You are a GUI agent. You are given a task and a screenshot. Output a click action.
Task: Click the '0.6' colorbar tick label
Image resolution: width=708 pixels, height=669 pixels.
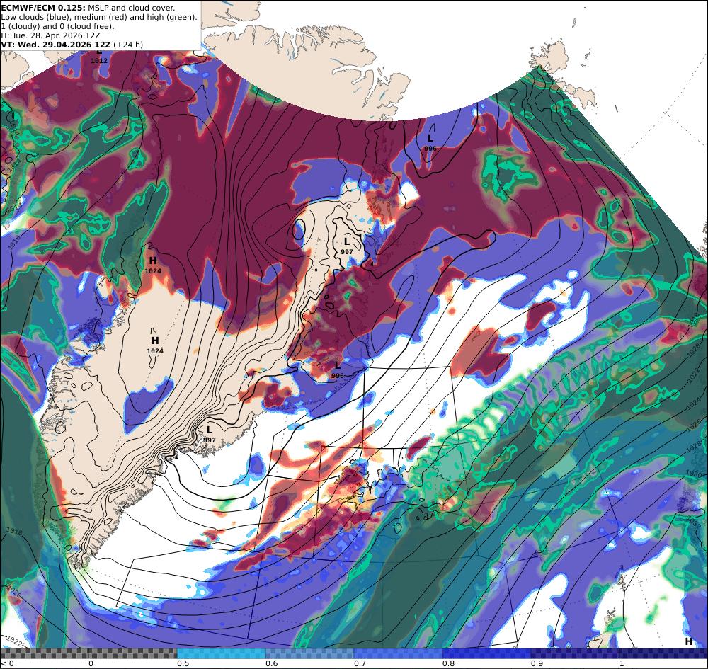click(x=271, y=663)
